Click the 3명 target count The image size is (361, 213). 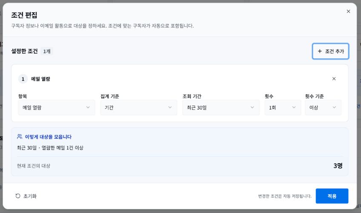pos(338,166)
